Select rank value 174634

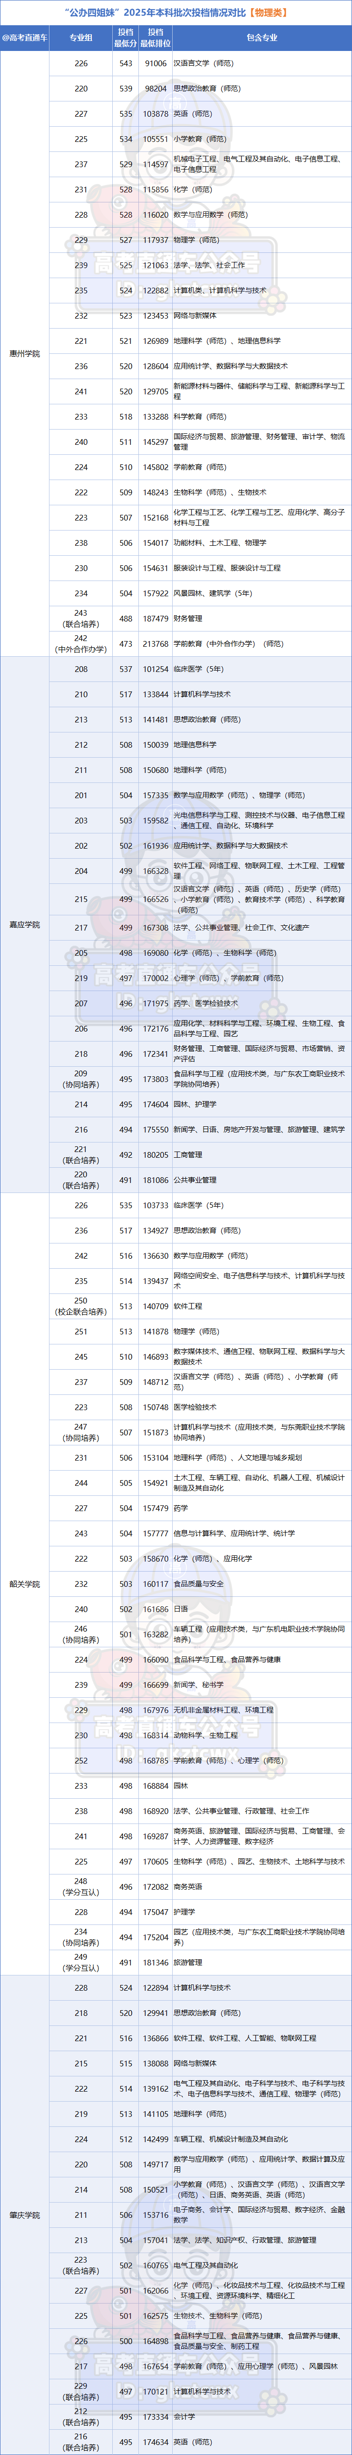(155, 2443)
